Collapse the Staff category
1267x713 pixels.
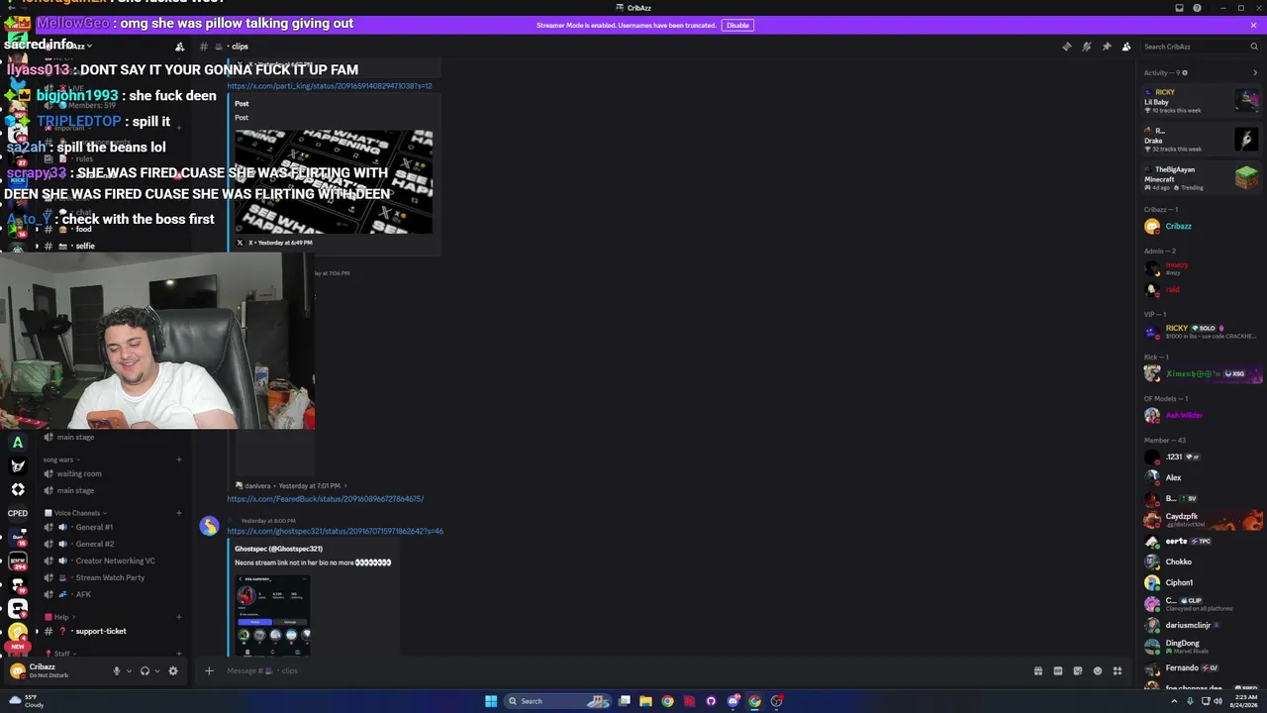[62, 654]
